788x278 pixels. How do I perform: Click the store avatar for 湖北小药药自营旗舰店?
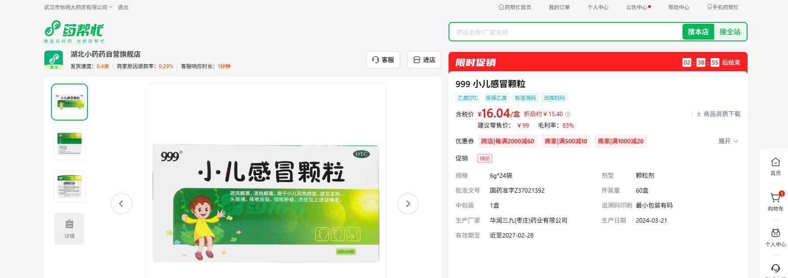click(x=53, y=60)
